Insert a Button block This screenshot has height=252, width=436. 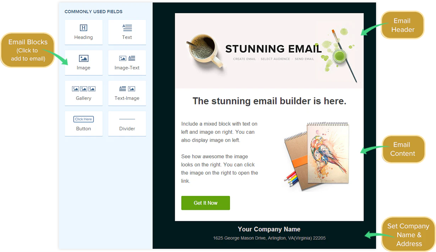coord(84,124)
